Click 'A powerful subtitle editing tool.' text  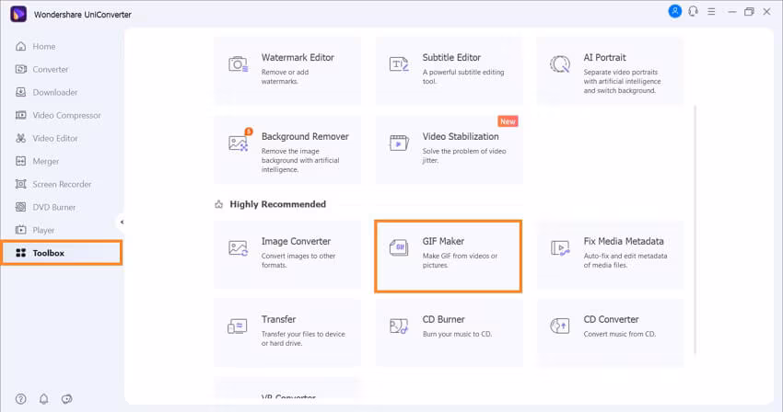(463, 77)
